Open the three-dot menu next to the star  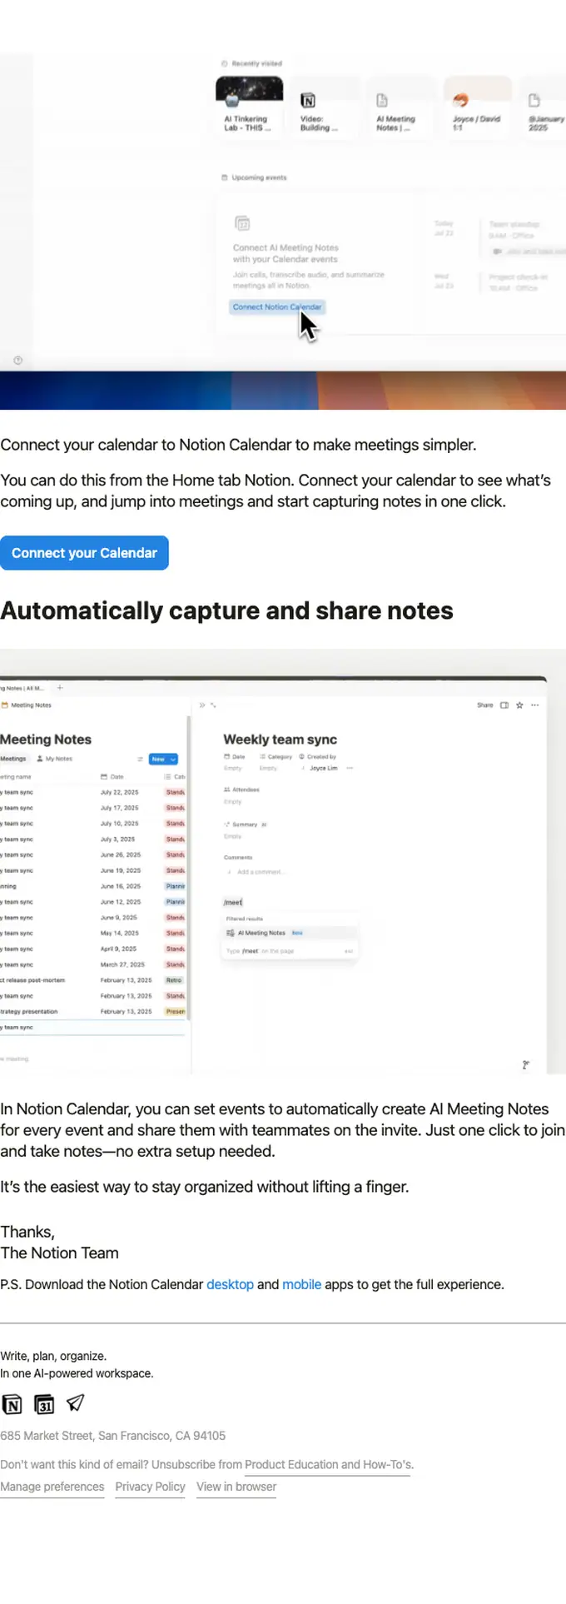(534, 705)
